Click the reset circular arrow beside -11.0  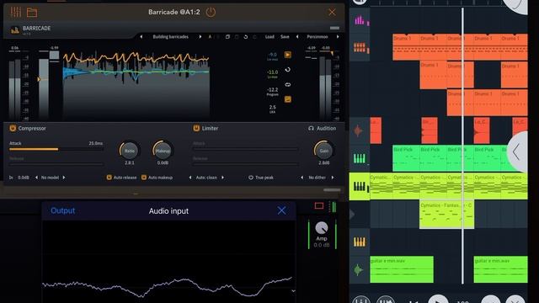[x=288, y=70]
